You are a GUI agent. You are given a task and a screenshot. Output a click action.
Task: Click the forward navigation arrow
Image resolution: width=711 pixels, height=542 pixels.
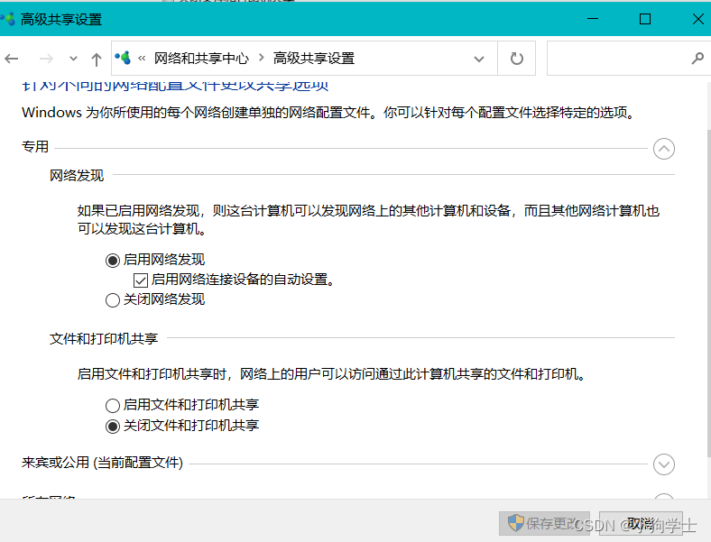point(46,59)
